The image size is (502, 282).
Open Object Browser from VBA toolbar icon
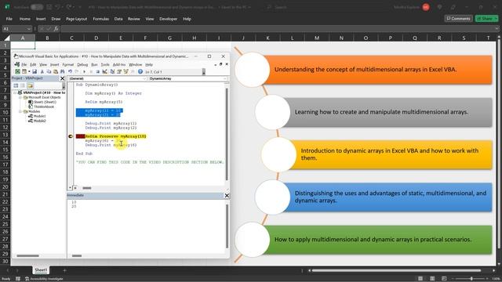click(x=125, y=71)
